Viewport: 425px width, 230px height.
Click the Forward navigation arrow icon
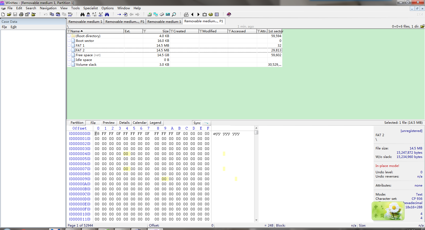pos(137,14)
